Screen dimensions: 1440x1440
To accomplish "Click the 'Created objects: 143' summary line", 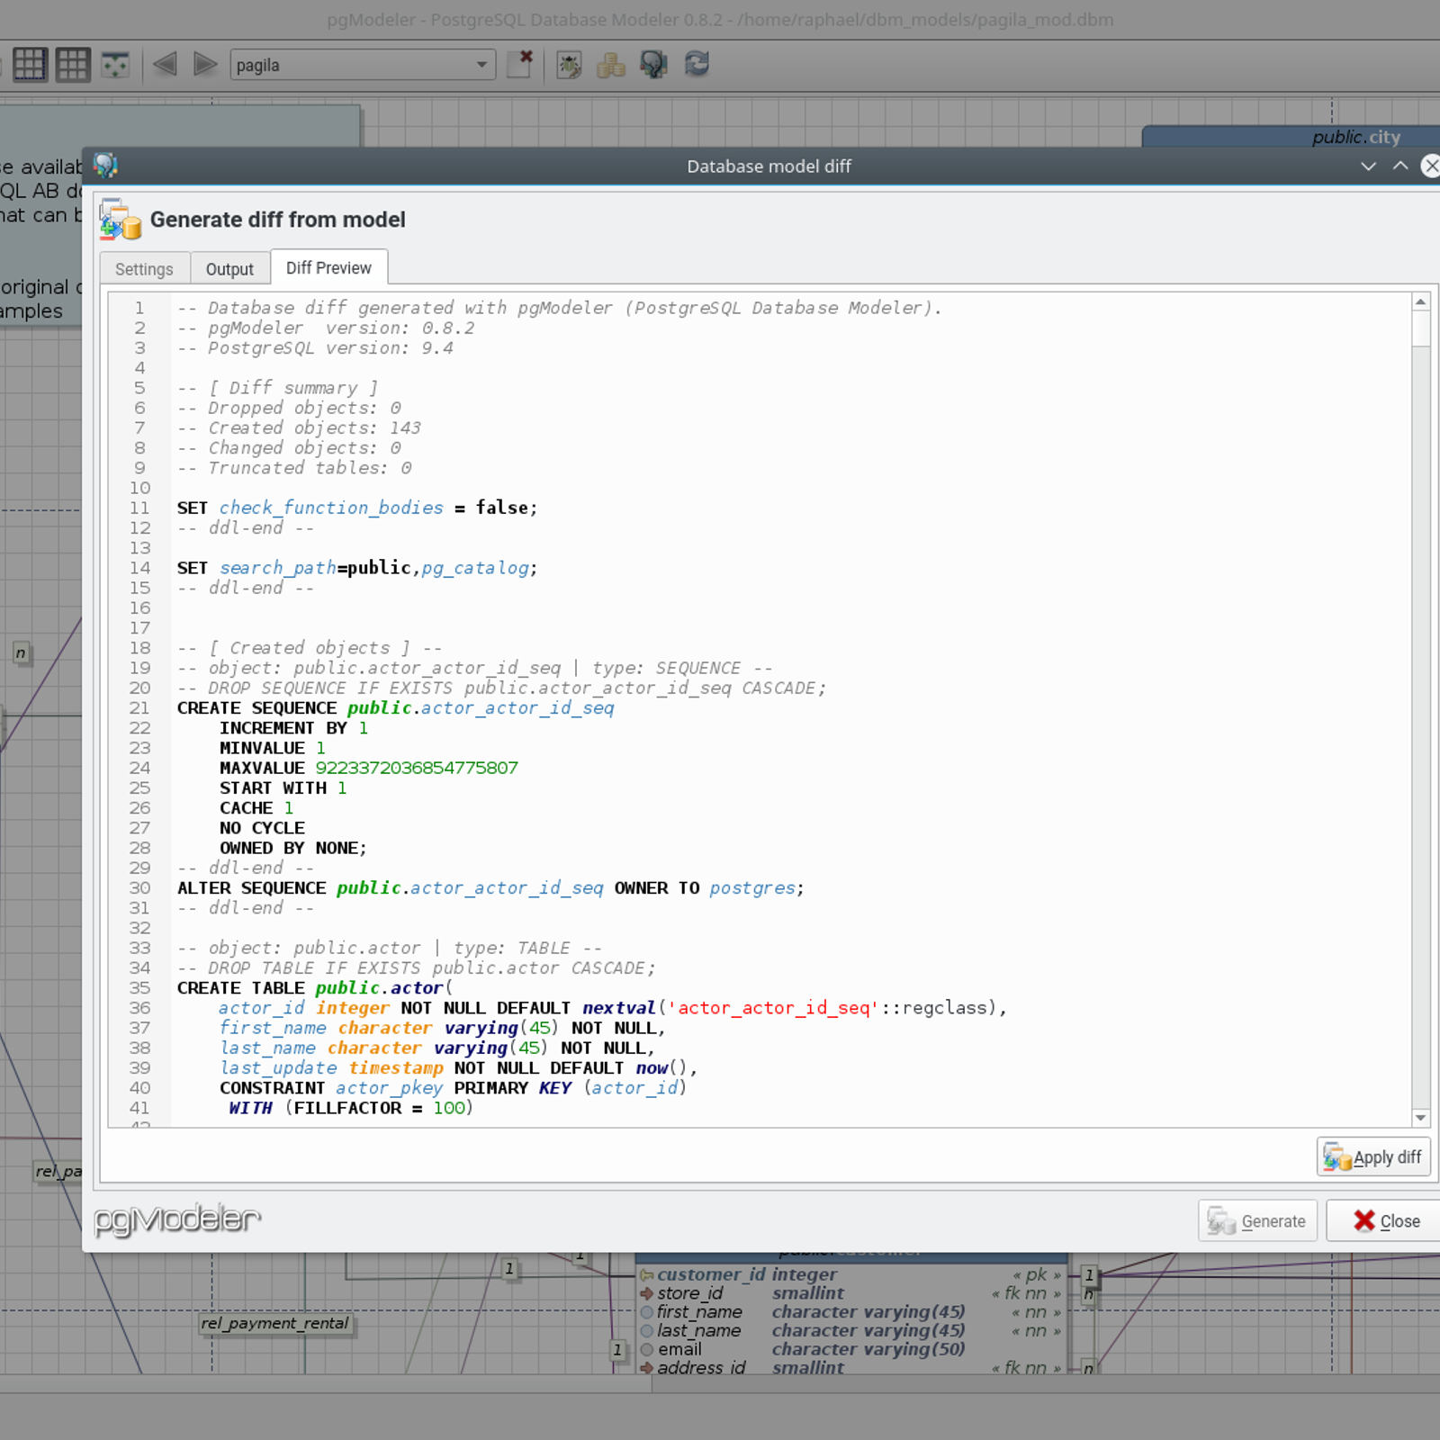I will pos(299,428).
